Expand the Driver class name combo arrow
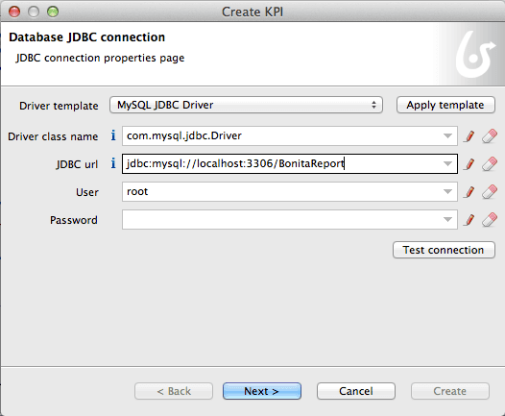This screenshot has width=505, height=416. click(x=447, y=136)
